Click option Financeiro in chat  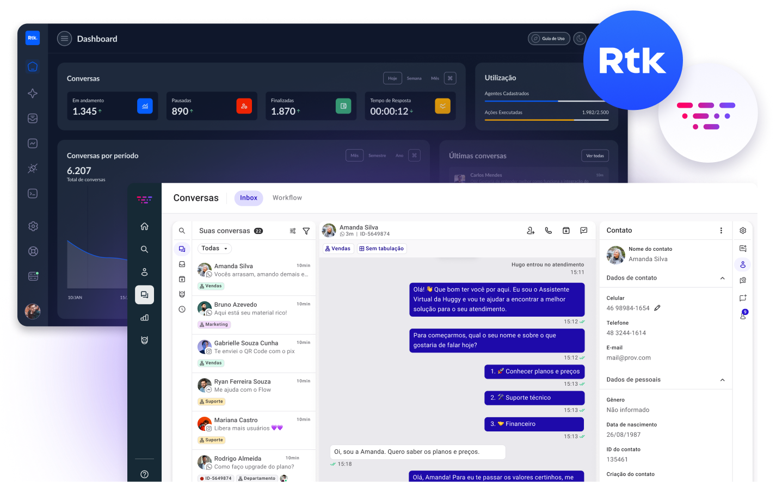tap(534, 424)
